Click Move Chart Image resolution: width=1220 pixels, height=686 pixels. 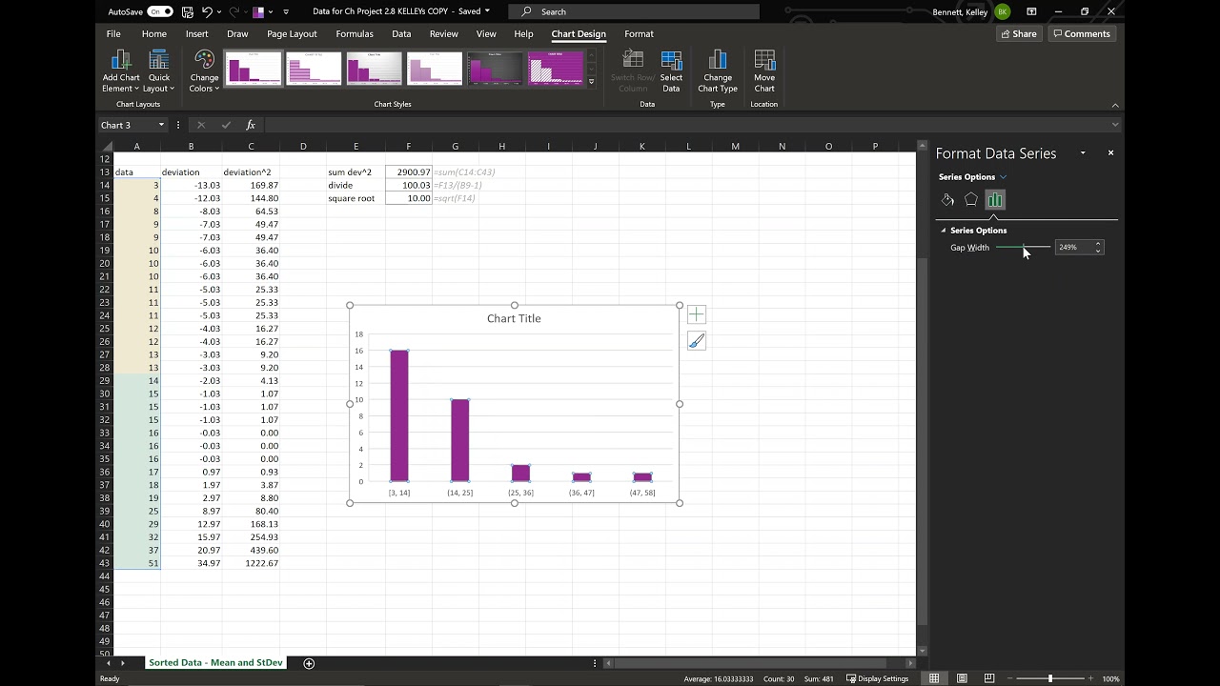pyautogui.click(x=764, y=71)
